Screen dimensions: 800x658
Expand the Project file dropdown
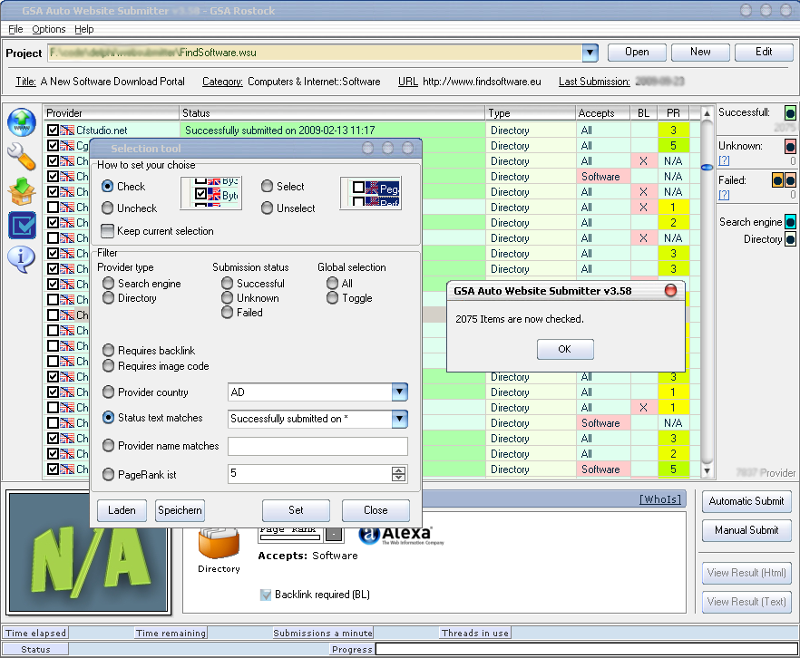(x=590, y=53)
